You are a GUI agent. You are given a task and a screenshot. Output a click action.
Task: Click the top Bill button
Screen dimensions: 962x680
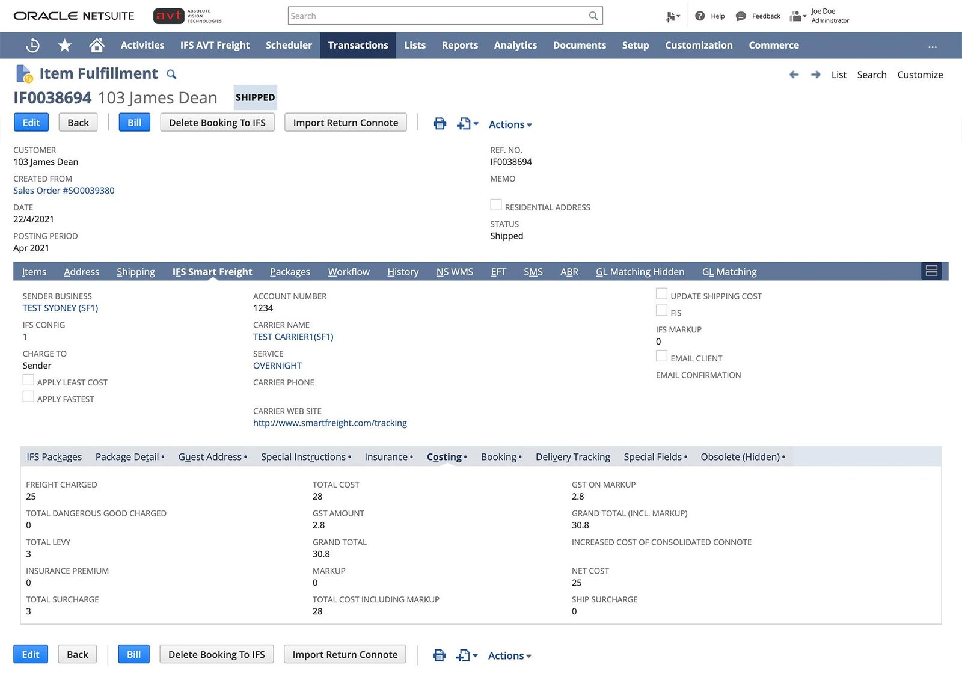tap(135, 123)
